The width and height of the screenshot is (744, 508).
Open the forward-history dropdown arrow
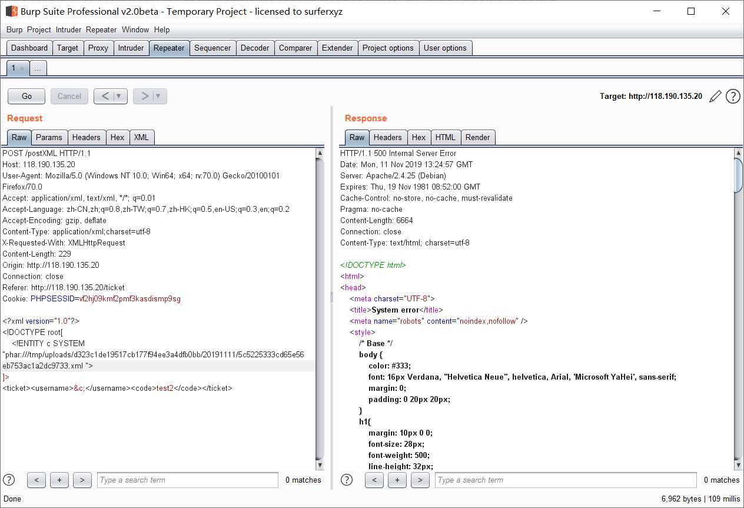tap(160, 96)
